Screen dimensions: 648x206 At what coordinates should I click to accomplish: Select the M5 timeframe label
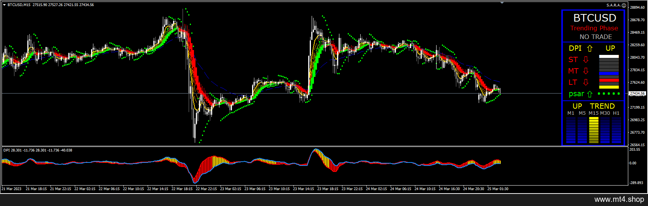tap(582, 113)
